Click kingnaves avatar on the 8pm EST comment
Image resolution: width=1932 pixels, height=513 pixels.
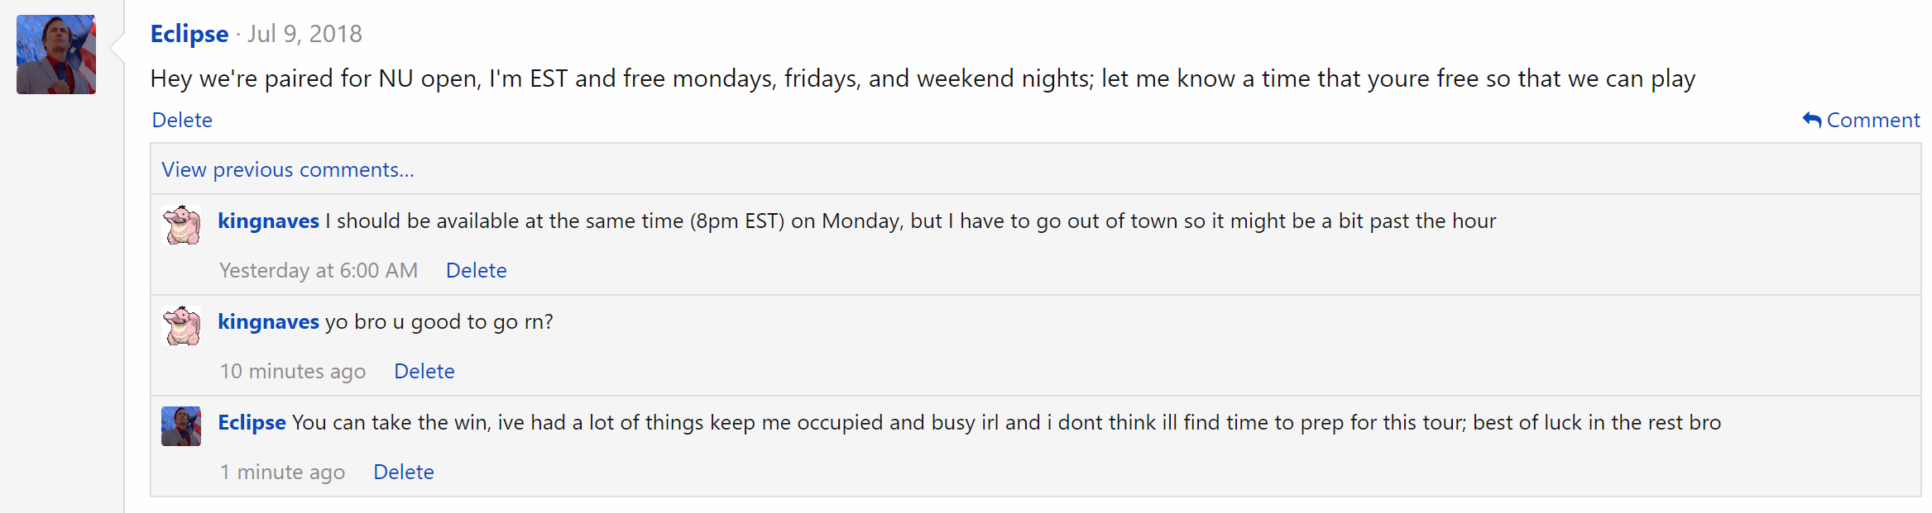[181, 225]
